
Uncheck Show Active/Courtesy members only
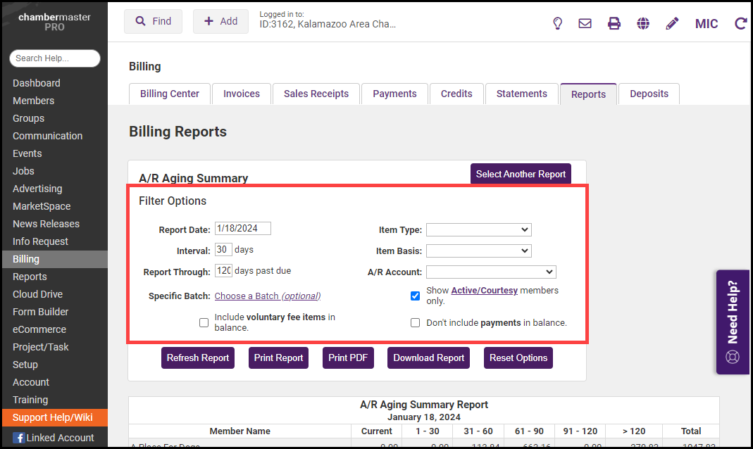click(416, 296)
